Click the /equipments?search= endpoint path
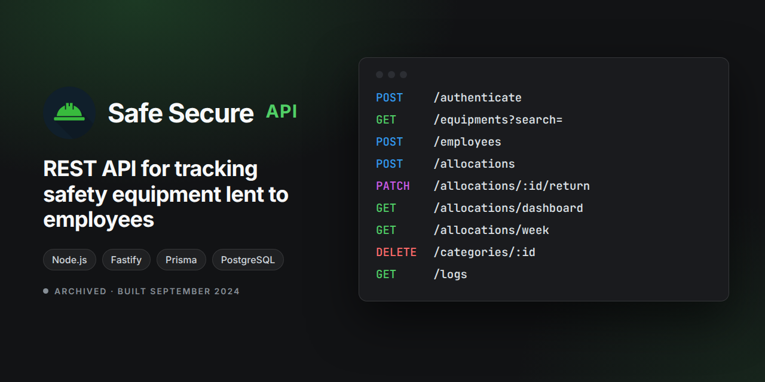The width and height of the screenshot is (765, 382). coord(498,119)
